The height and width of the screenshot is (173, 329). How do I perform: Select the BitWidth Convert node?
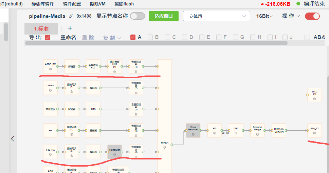coord(279,131)
